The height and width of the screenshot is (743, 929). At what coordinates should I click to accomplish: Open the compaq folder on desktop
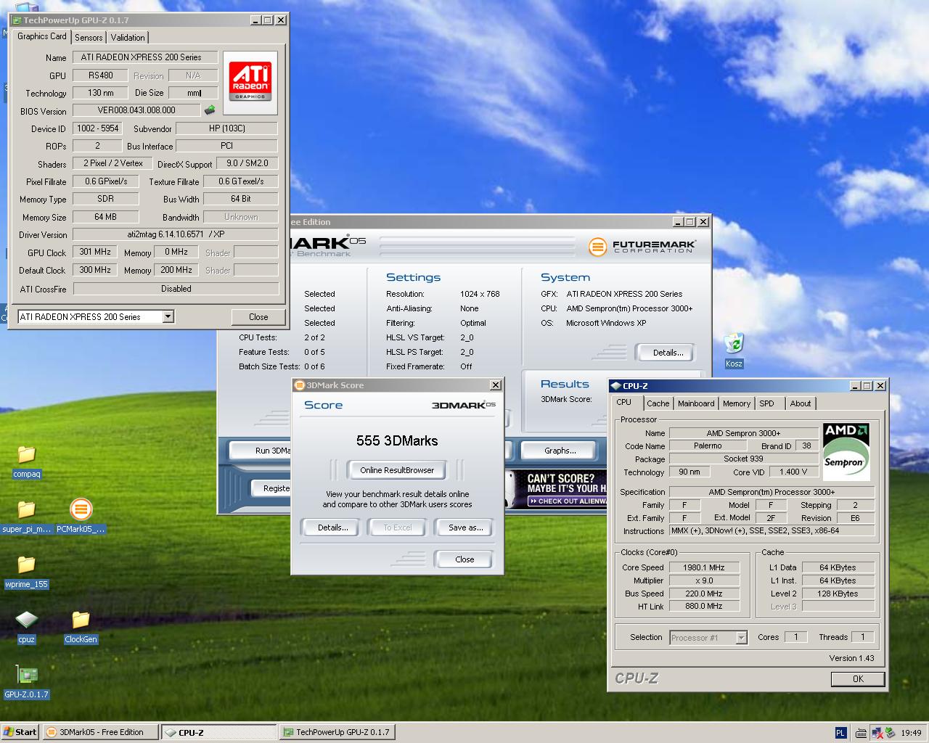coord(27,454)
